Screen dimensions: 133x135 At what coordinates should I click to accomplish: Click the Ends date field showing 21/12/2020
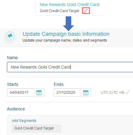[x=67, y=93]
